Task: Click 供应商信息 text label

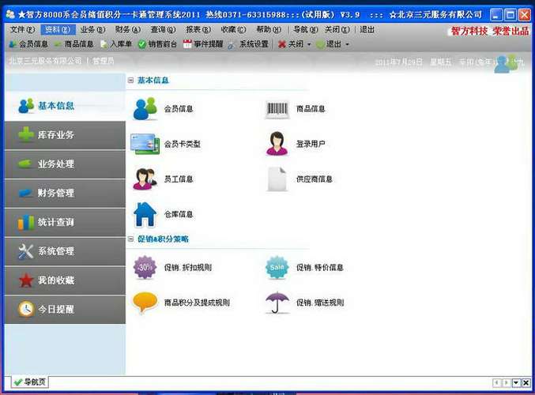Action: pos(314,179)
